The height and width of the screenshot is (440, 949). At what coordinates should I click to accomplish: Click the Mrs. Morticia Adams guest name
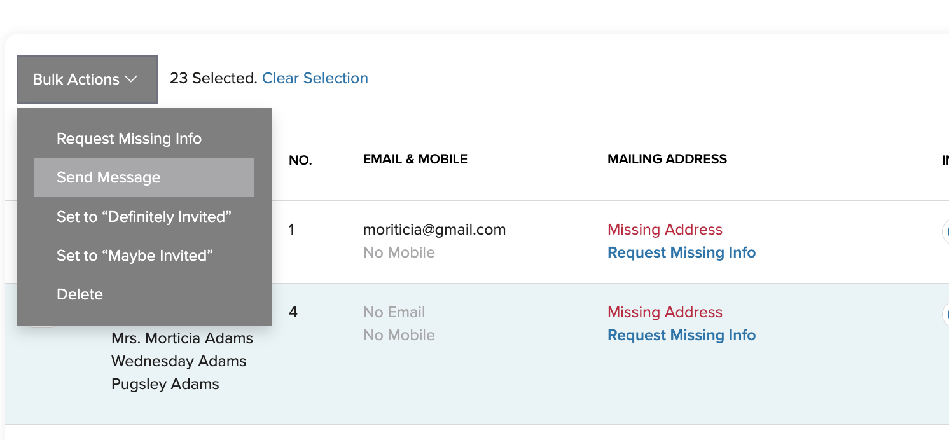click(x=182, y=338)
